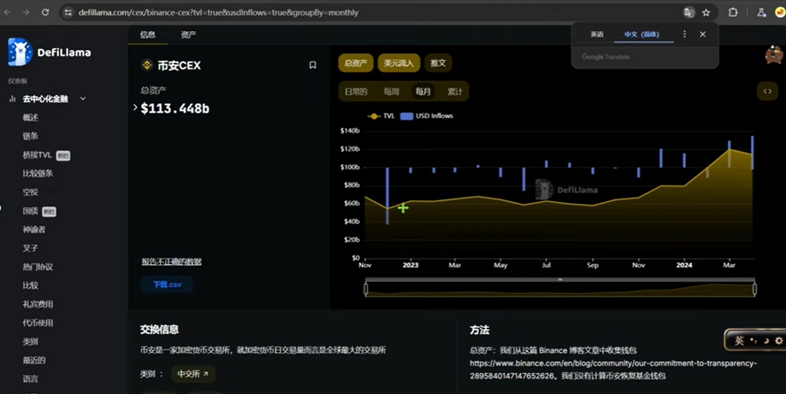Click the 下载.csv button

167,285
